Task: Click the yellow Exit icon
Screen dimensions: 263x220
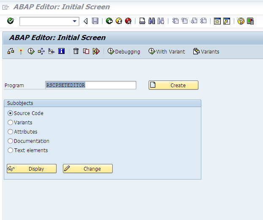Action: 119,21
